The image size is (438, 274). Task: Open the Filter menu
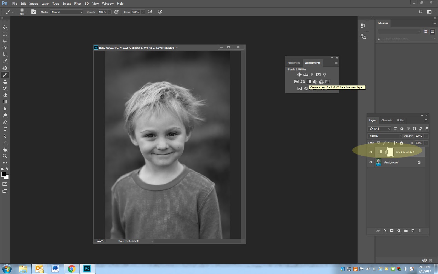coord(78,4)
